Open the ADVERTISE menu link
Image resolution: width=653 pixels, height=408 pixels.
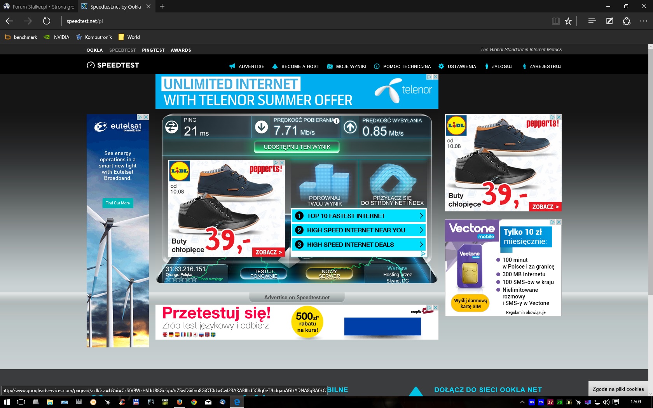(x=247, y=66)
